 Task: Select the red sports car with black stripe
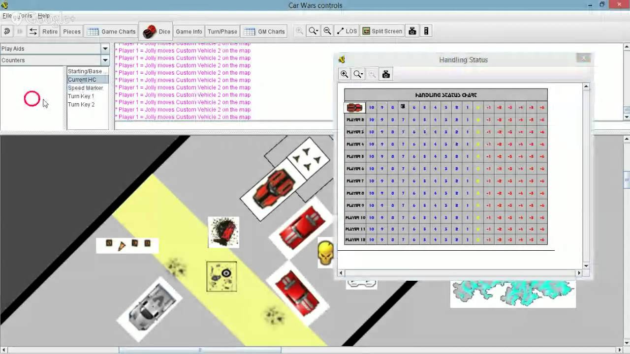274,189
